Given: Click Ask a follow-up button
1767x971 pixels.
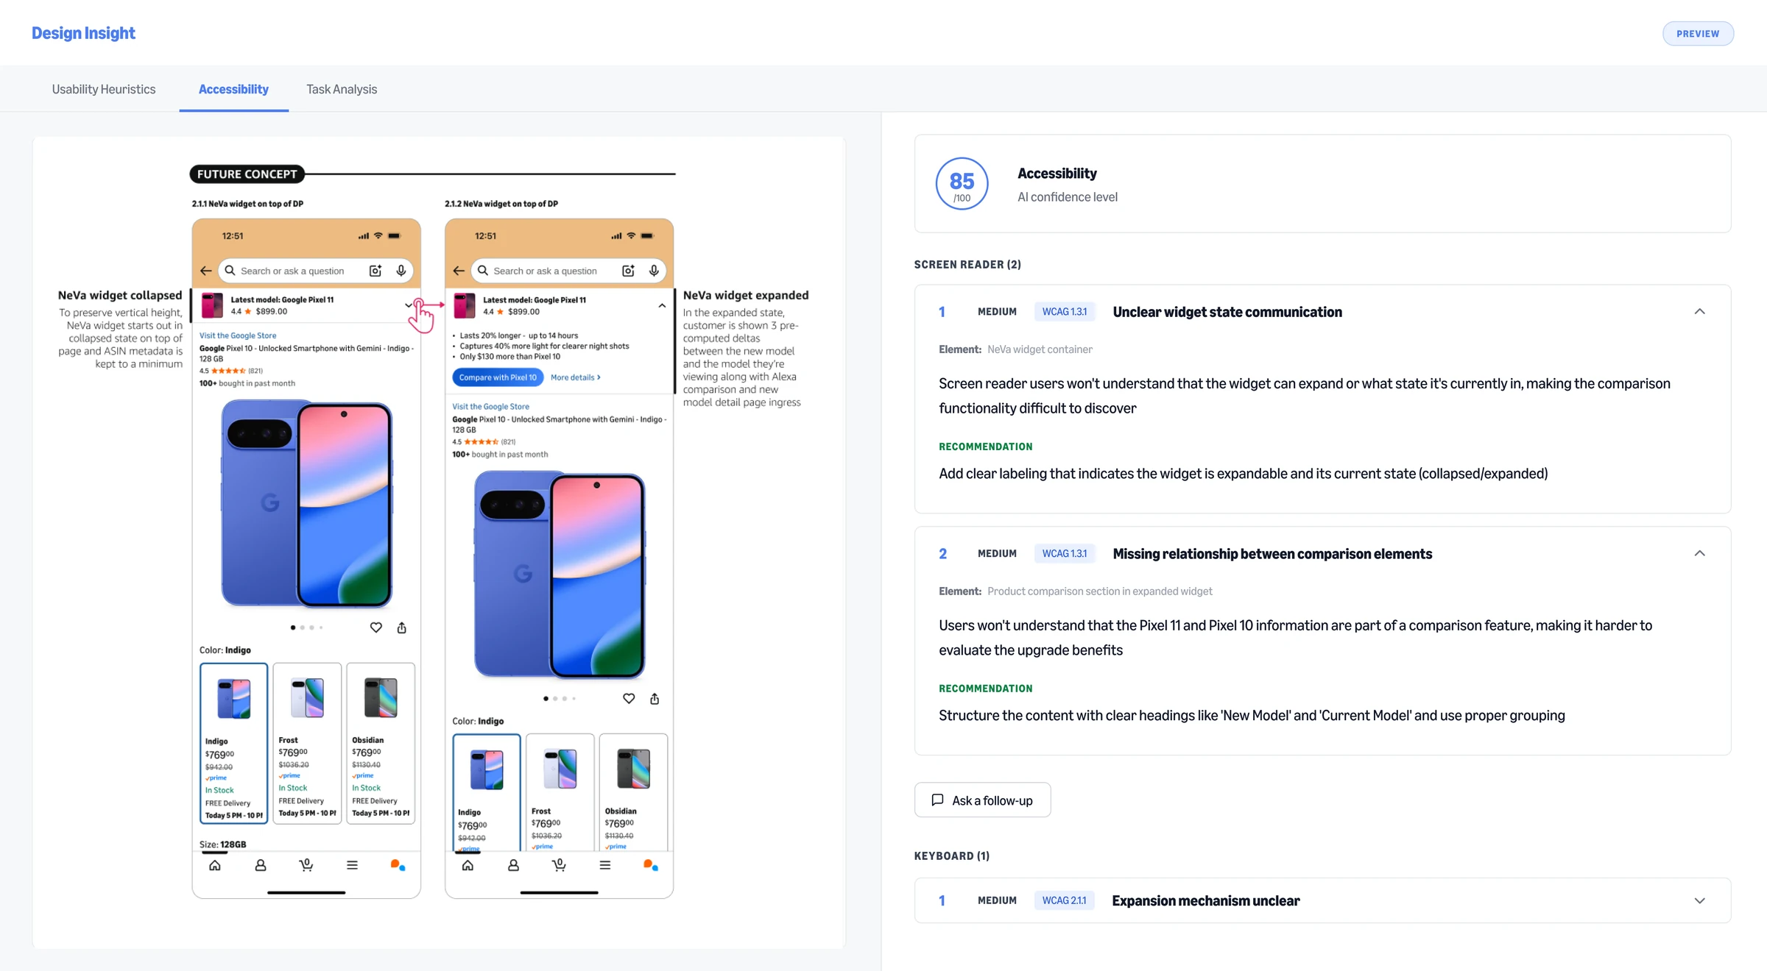Looking at the screenshot, I should [982, 800].
